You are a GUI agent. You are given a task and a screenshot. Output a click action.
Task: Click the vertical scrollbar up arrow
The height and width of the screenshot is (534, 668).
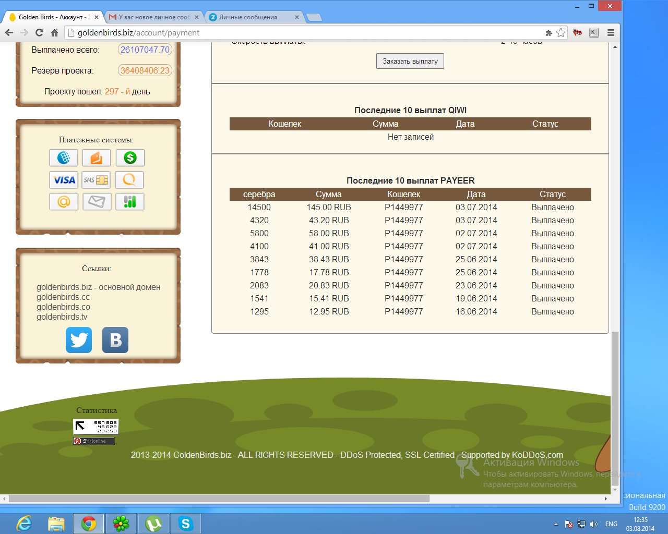[615, 47]
